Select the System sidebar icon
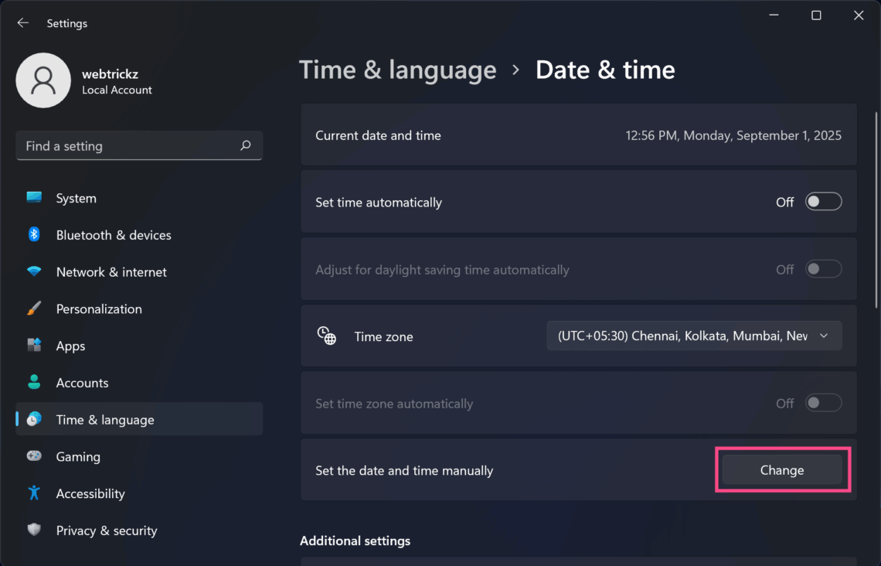 [x=34, y=198]
